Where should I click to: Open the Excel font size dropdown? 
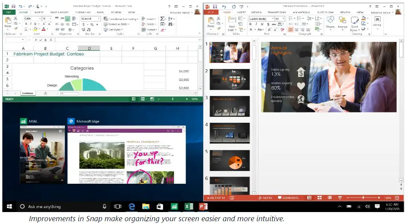pos(50,19)
